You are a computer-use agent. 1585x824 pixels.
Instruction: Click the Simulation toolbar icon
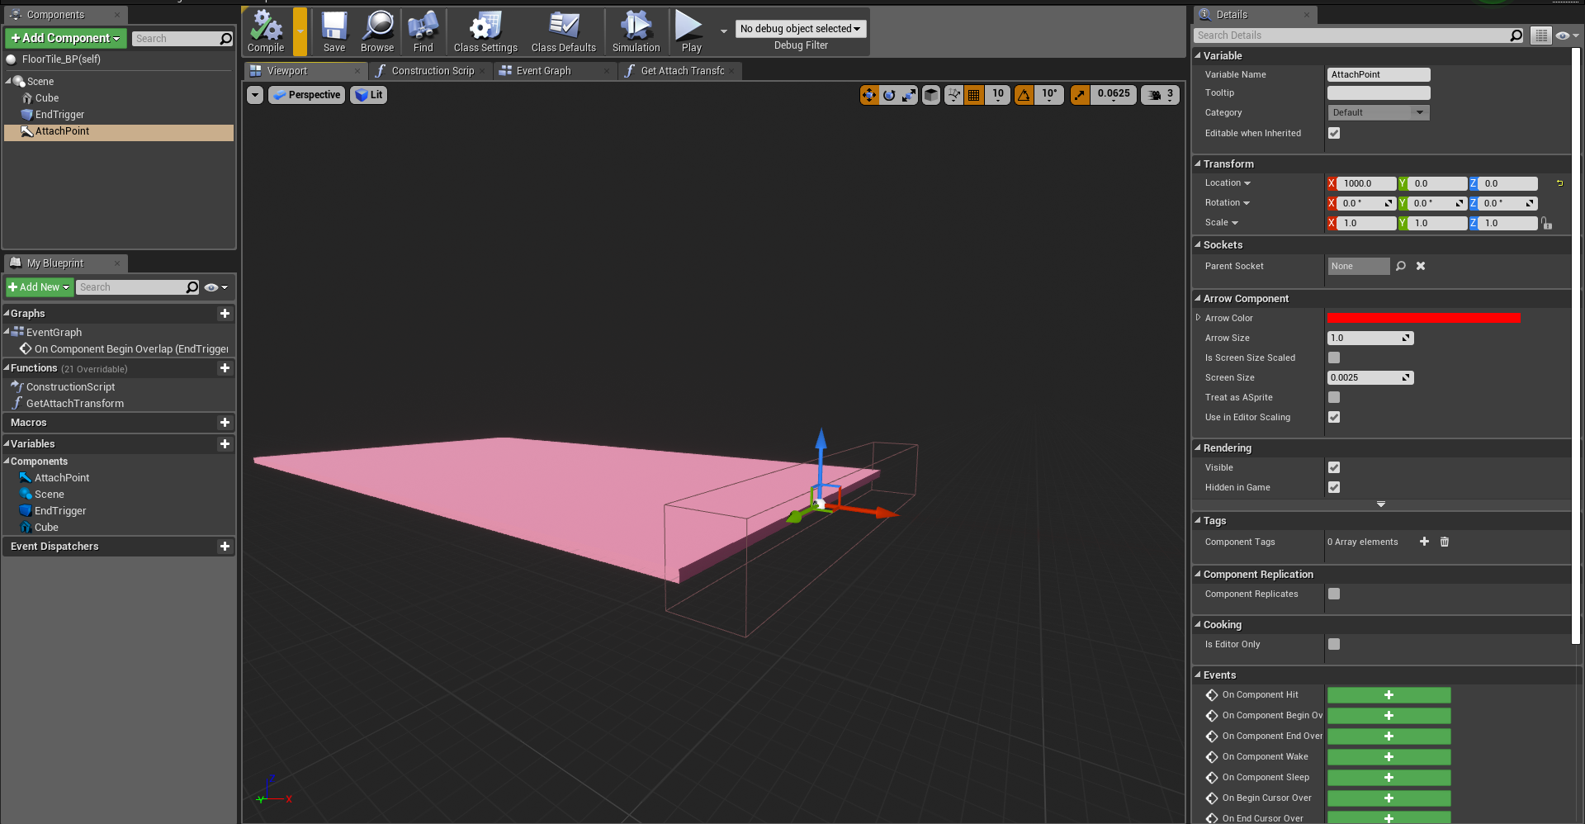(636, 31)
